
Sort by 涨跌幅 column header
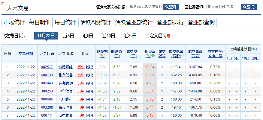coord(102,53)
